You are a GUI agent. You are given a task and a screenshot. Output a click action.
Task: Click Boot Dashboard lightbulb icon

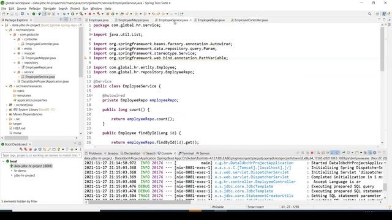[59, 149]
